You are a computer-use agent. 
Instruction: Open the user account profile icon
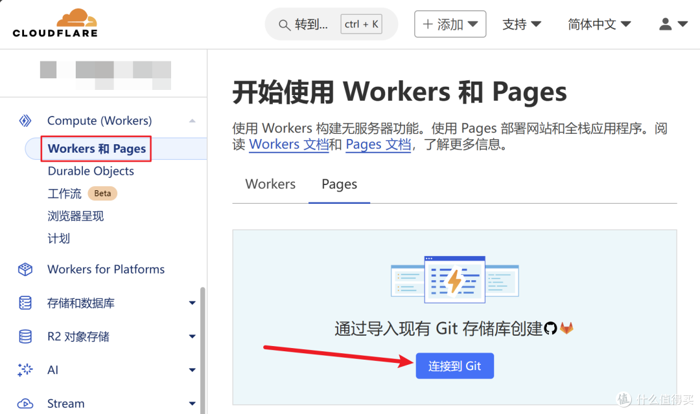pyautogui.click(x=665, y=24)
